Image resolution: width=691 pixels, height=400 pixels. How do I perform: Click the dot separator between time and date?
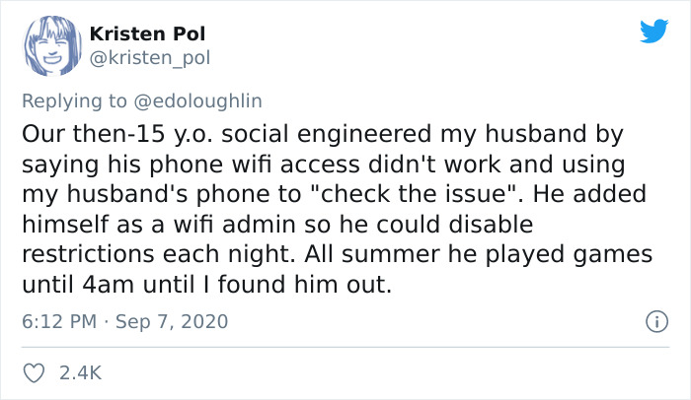[106, 322]
